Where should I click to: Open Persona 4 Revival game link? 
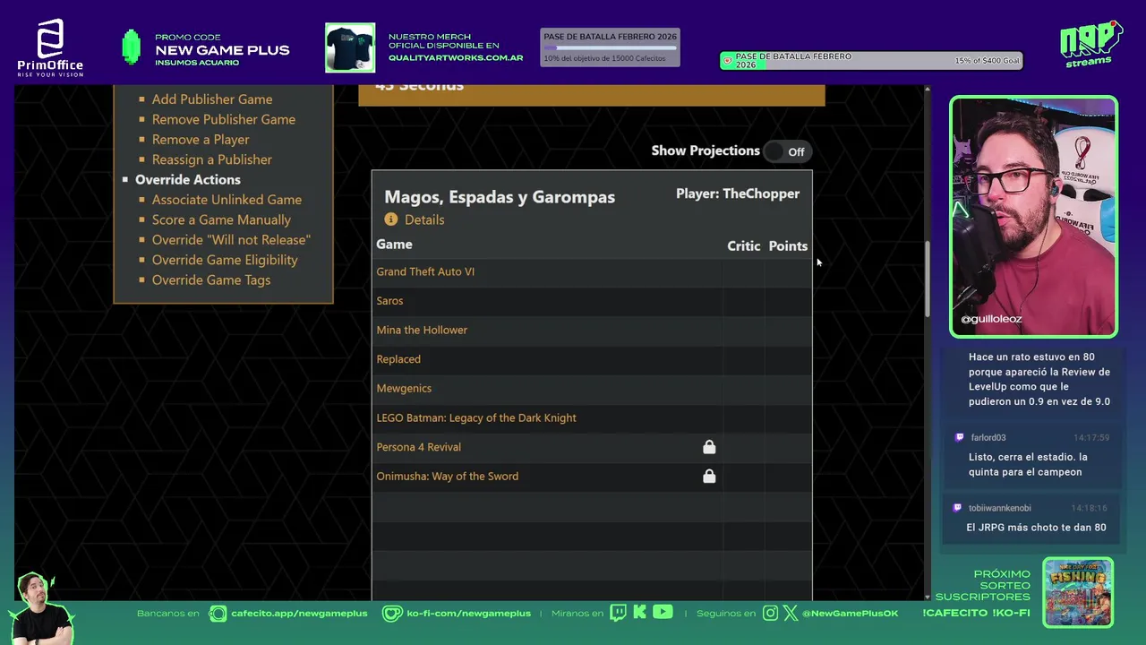tap(419, 447)
